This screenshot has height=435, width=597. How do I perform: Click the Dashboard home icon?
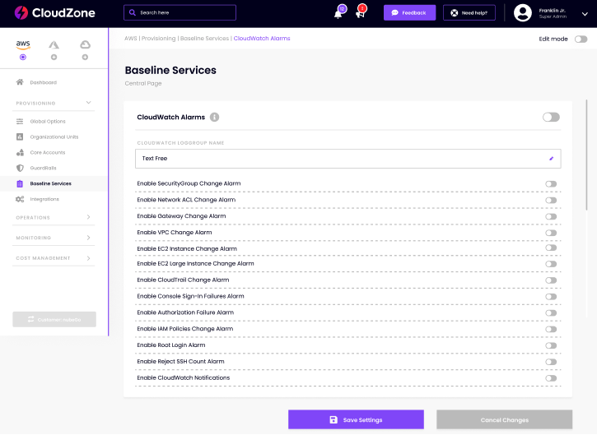[20, 82]
